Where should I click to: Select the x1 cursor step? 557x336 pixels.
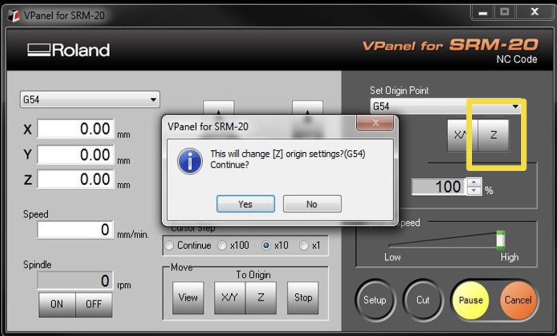[x=310, y=245]
